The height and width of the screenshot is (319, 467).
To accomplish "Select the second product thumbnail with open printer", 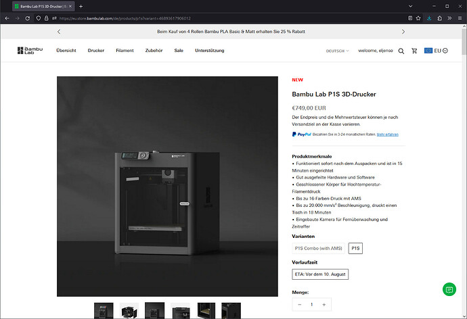I will [x=129, y=311].
